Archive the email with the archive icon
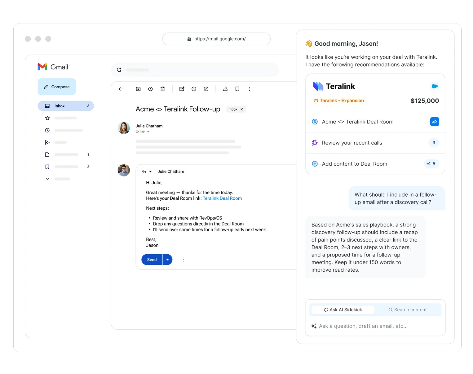This screenshot has height=374, width=473. 138,89
